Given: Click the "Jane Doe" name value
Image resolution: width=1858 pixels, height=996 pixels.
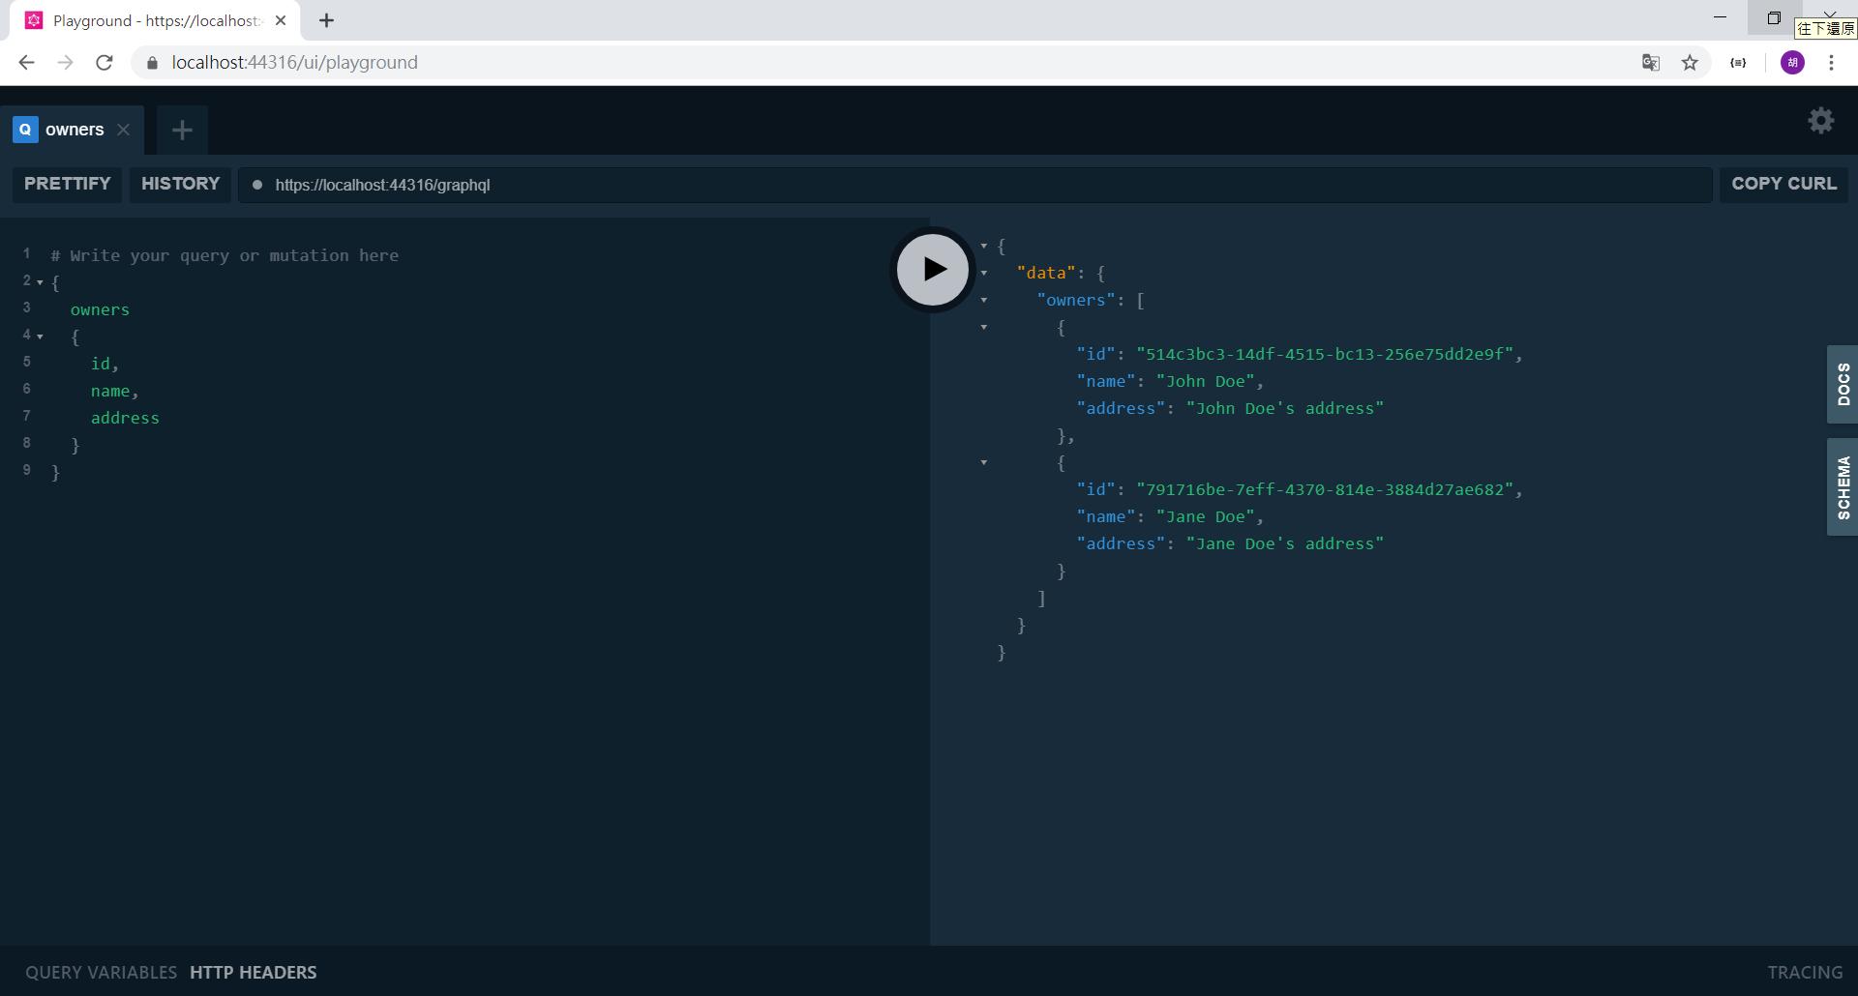Looking at the screenshot, I should coord(1206,516).
